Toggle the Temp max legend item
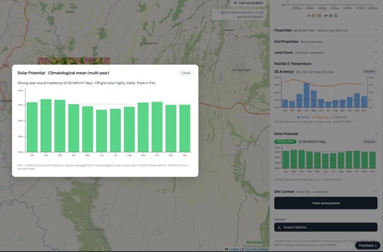 pyautogui.click(x=320, y=117)
